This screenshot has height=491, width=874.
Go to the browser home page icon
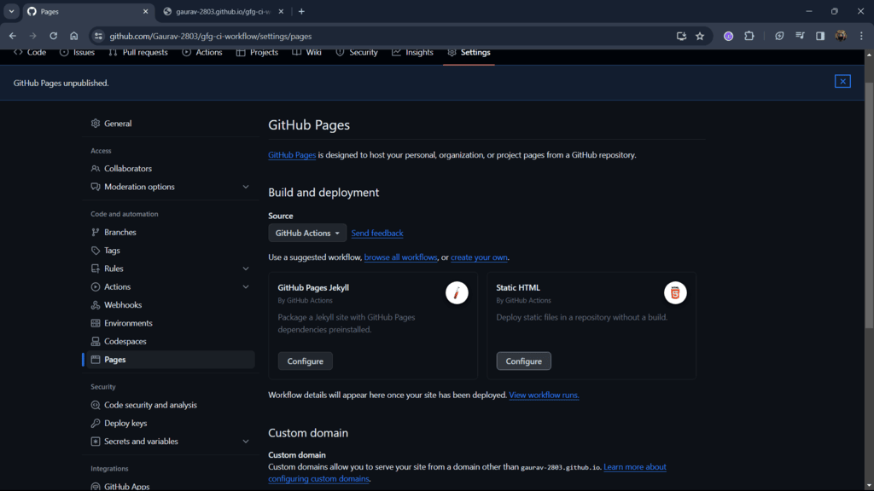coord(74,36)
